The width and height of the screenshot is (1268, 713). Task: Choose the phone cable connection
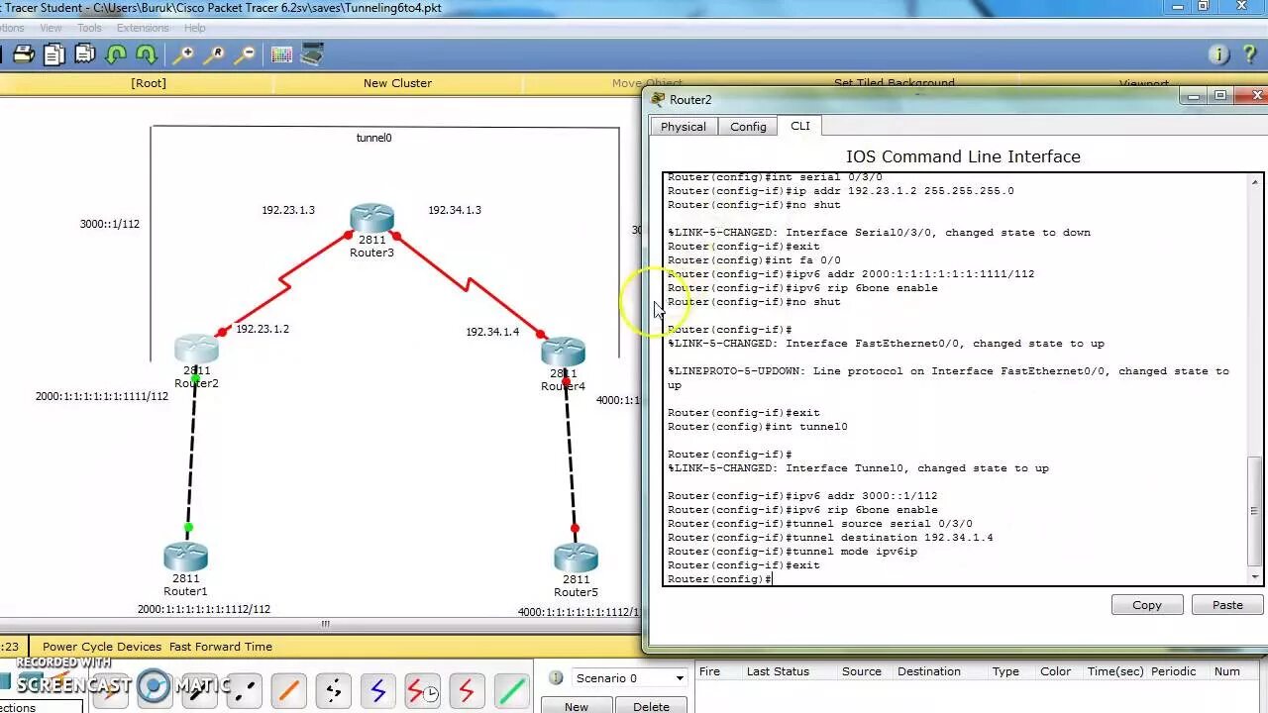(x=334, y=689)
